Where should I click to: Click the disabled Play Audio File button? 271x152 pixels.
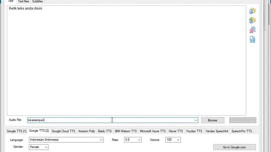coord(243,120)
